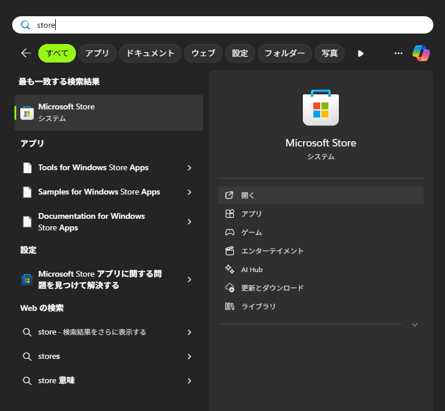Click the open-external icon next to 開く
445x411 pixels.
coord(229,195)
